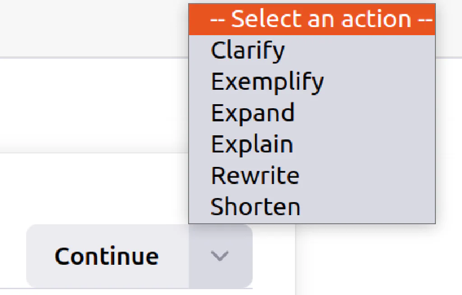Click the Continue button
The width and height of the screenshot is (462, 295).
pyautogui.click(x=107, y=256)
